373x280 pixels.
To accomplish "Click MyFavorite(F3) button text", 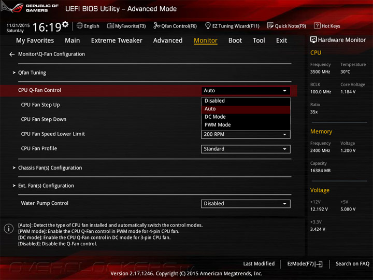I will click(x=131, y=26).
